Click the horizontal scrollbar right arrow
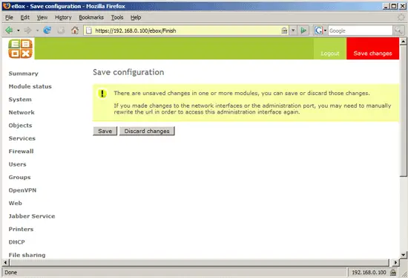The height and width of the screenshot is (278, 408). pos(395,262)
